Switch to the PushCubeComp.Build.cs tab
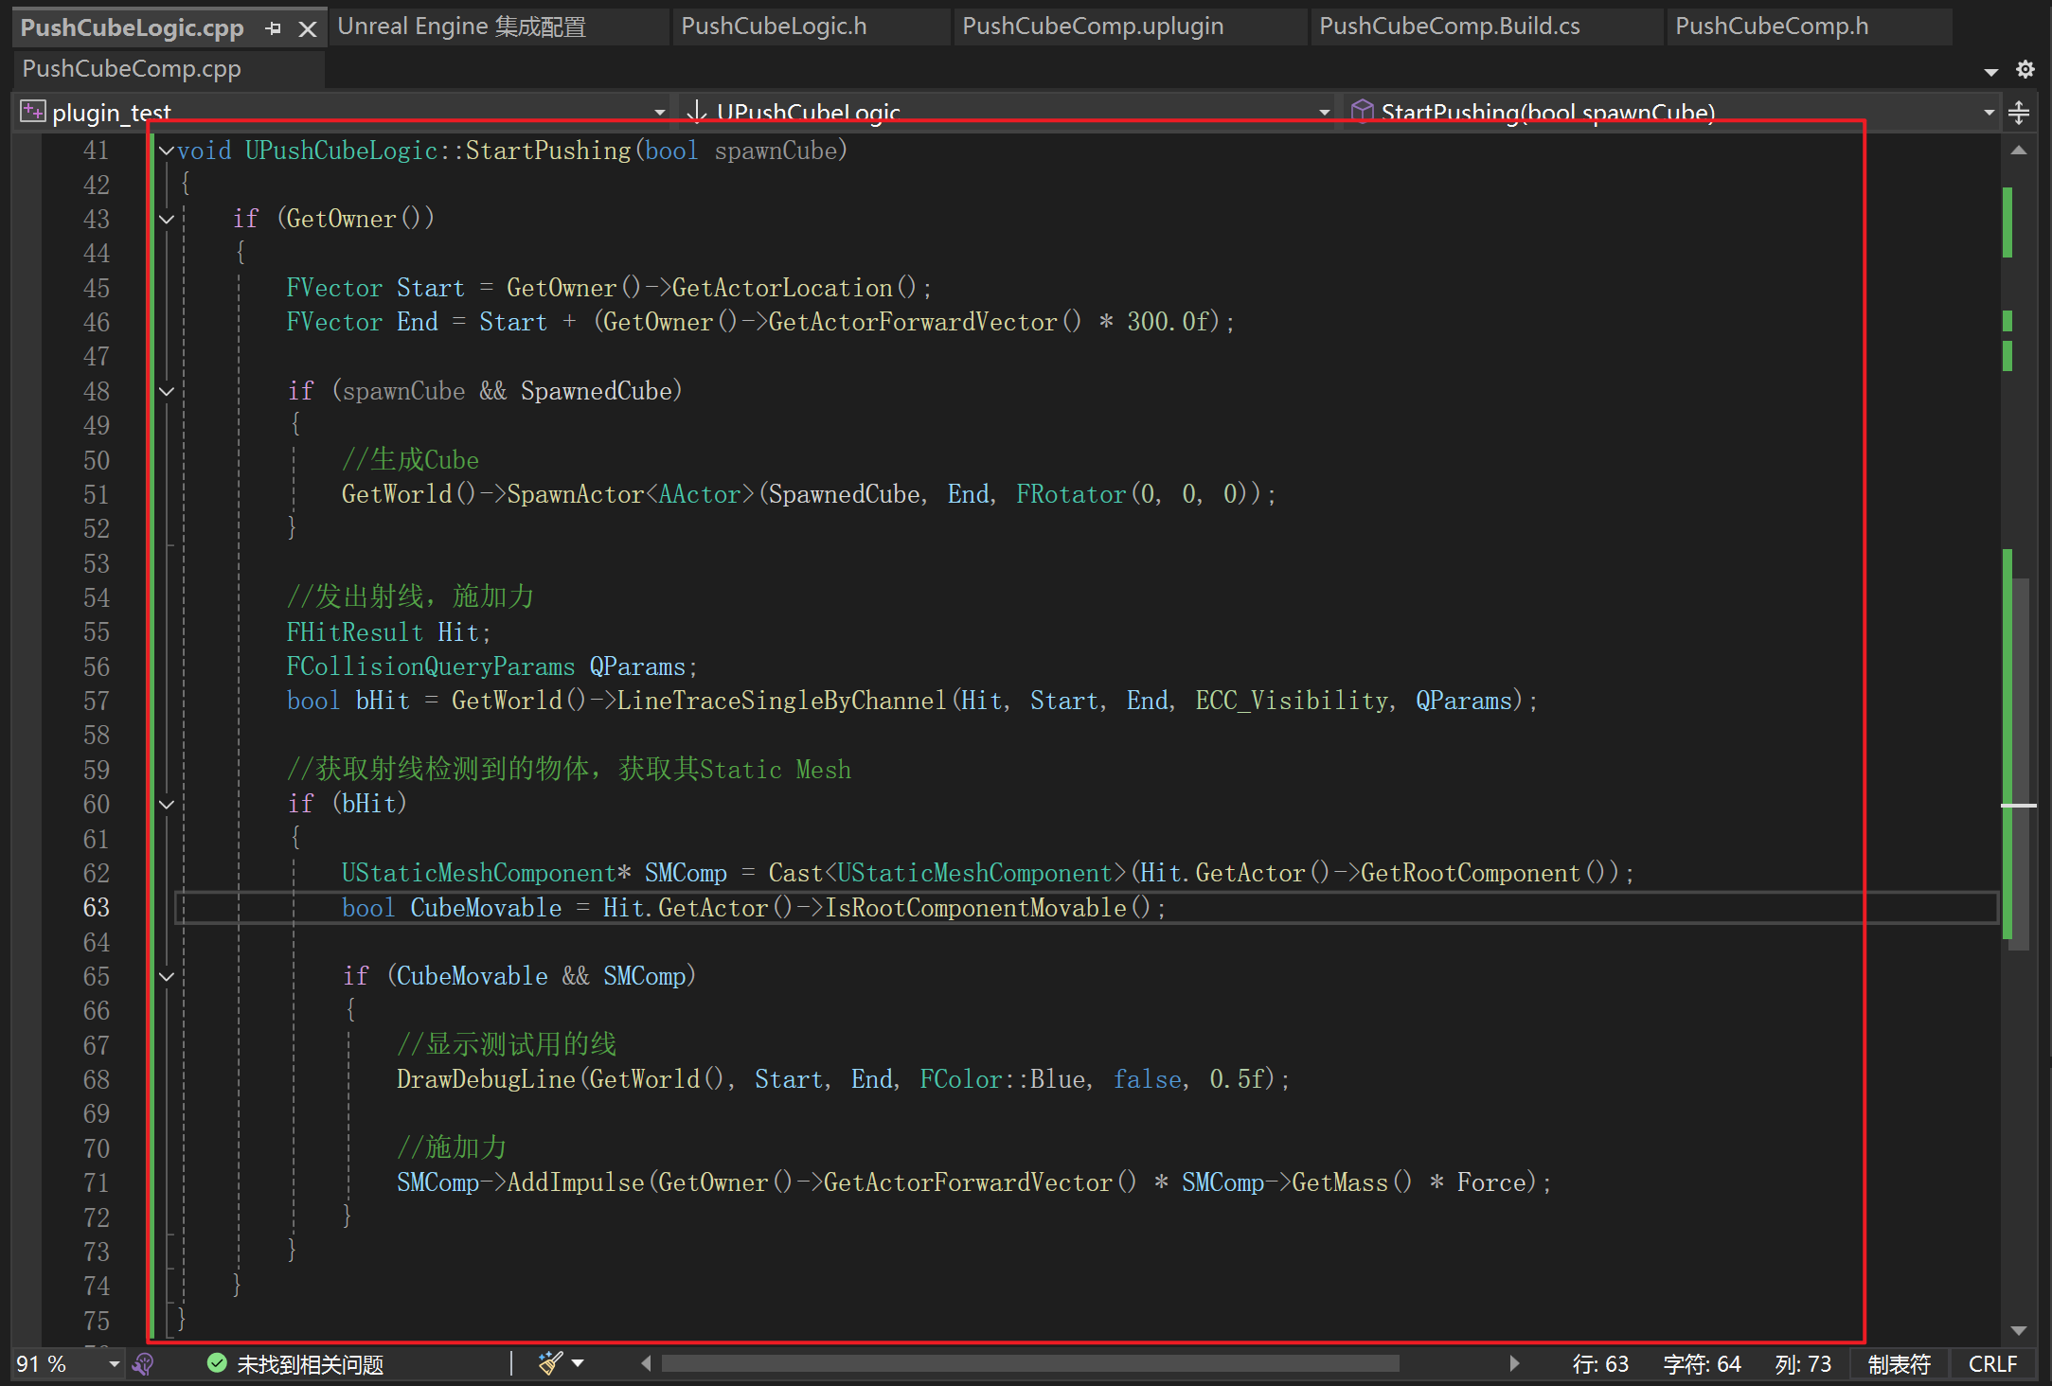The image size is (2052, 1386). [1449, 27]
